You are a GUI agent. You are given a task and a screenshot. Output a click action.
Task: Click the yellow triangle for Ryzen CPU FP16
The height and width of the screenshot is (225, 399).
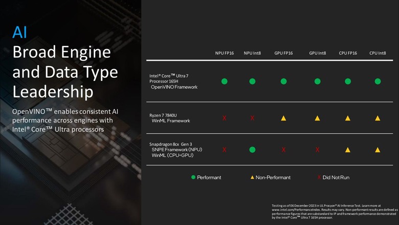(x=348, y=118)
